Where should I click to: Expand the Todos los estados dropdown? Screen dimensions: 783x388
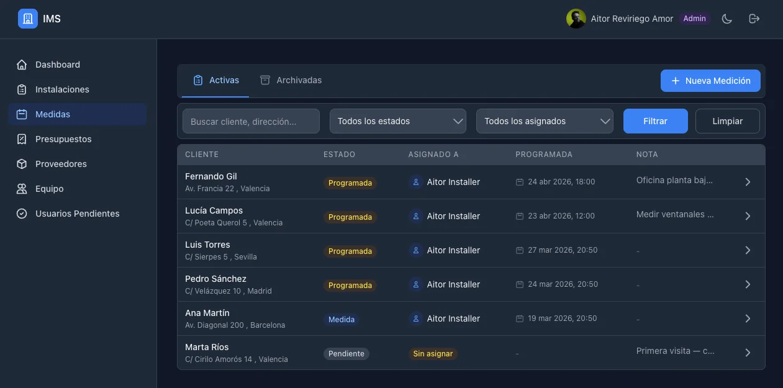[397, 122]
